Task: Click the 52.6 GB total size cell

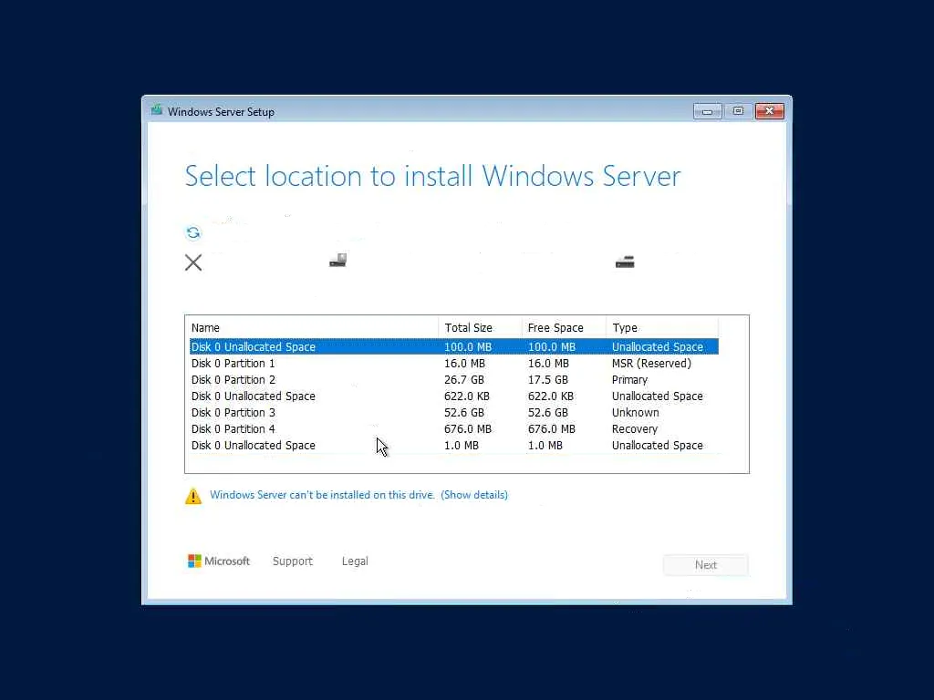Action: click(x=464, y=413)
